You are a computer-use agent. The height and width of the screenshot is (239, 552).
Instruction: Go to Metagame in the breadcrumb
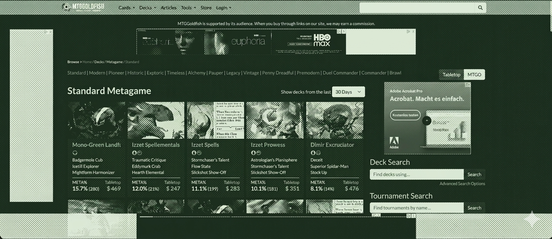coord(114,62)
